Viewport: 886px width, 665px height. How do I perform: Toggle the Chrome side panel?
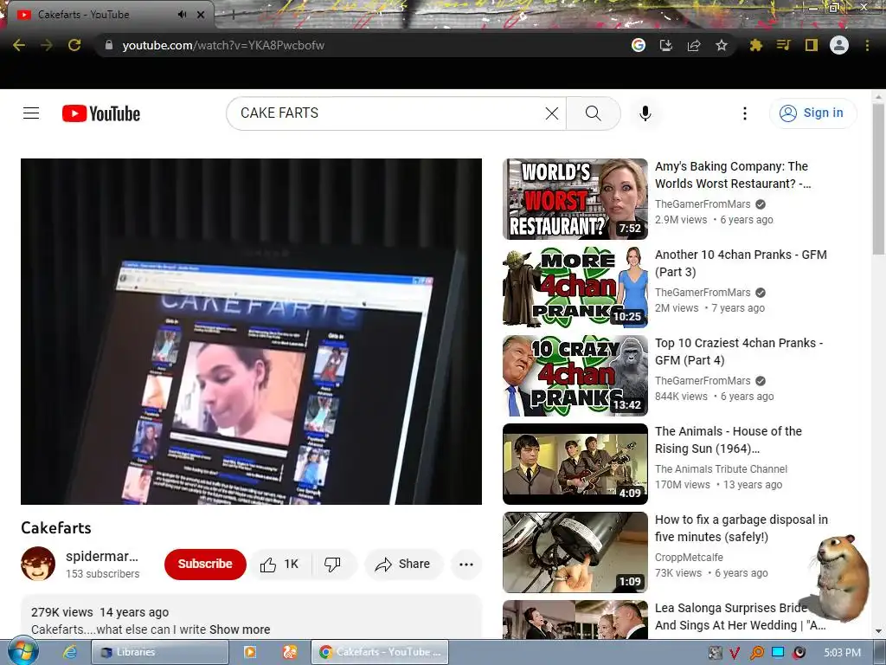[x=812, y=45]
